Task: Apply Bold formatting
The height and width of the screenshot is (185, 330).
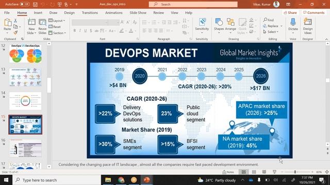Action: (74, 31)
